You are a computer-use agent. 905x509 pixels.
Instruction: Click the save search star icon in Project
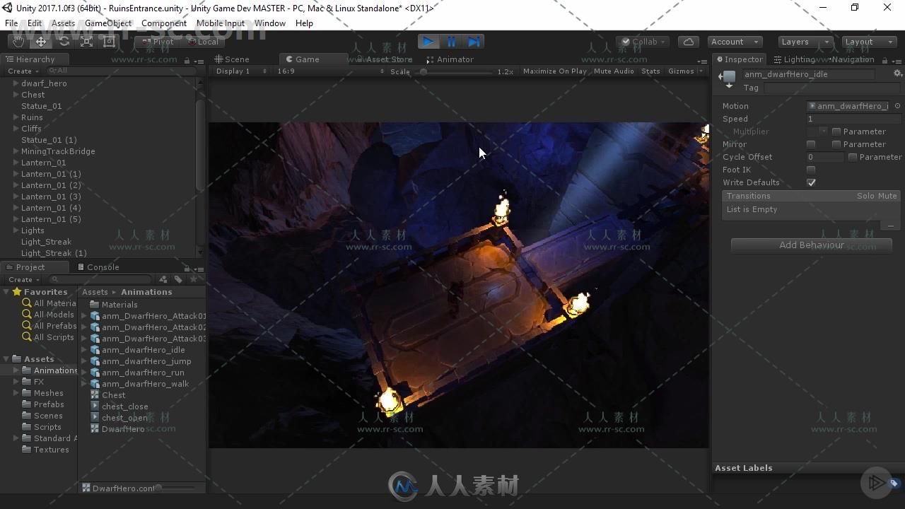(193, 279)
